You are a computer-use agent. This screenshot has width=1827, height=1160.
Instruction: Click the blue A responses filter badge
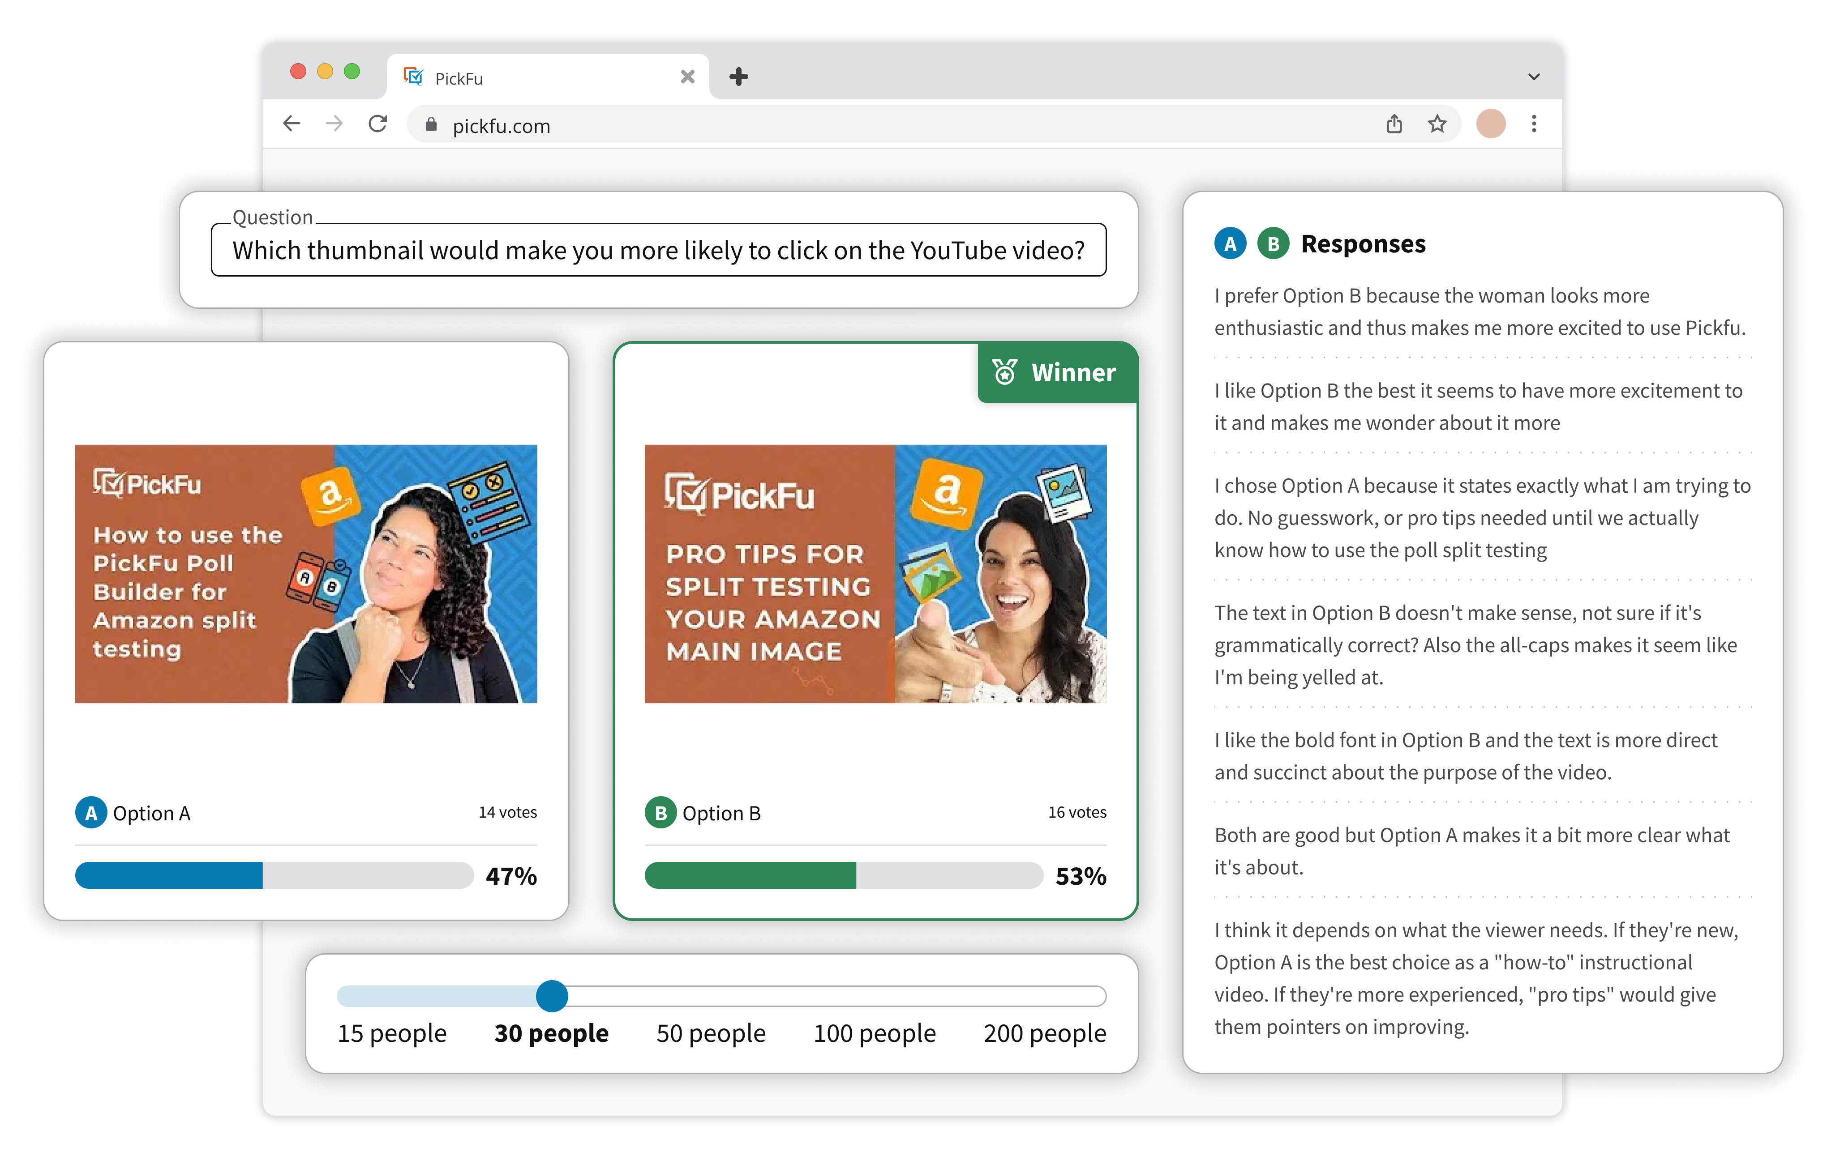tap(1230, 244)
